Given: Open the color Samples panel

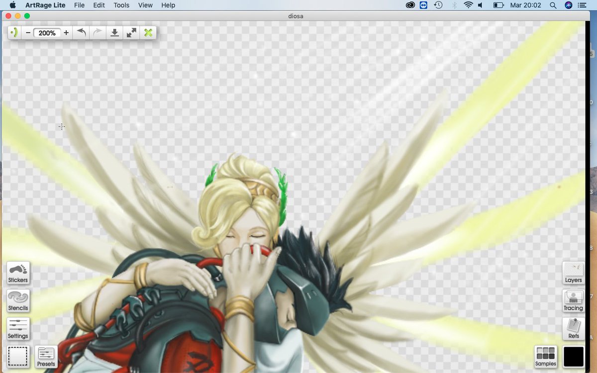Looking at the screenshot, I should tap(545, 357).
